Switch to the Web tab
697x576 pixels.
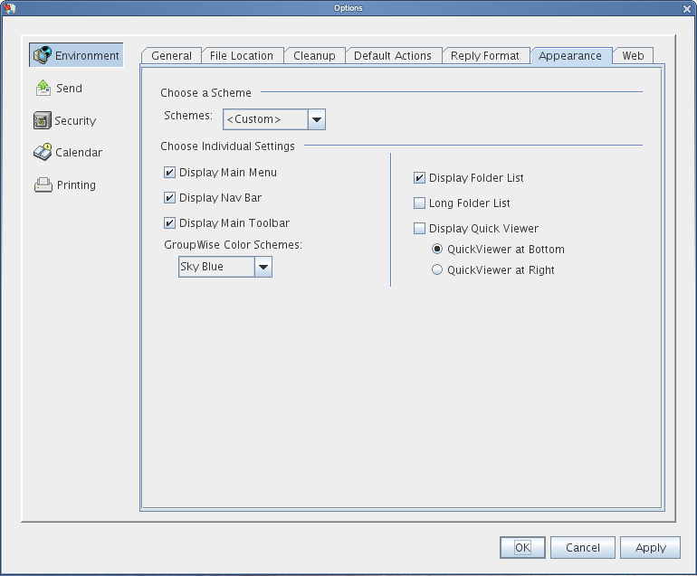click(x=633, y=55)
